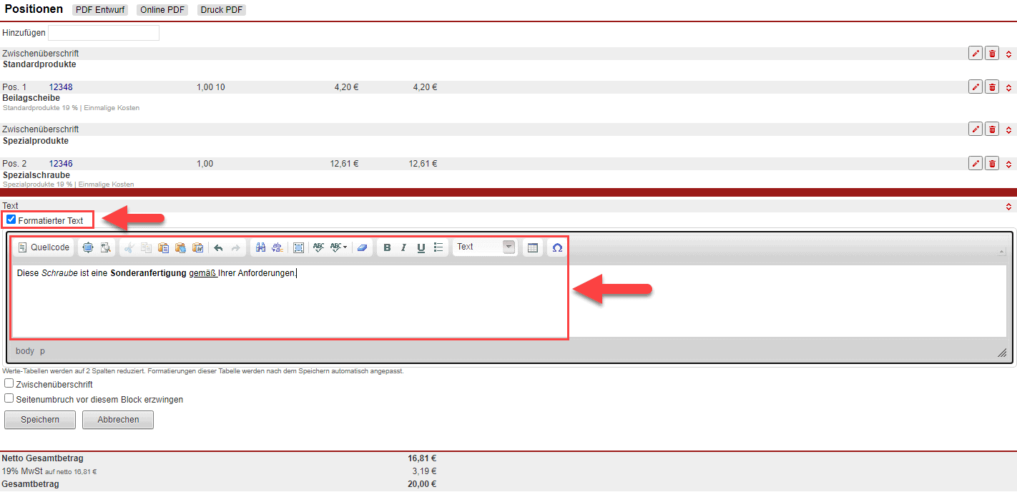Click the Abbrechen button
Screen dimensions: 1017x492
(118, 420)
